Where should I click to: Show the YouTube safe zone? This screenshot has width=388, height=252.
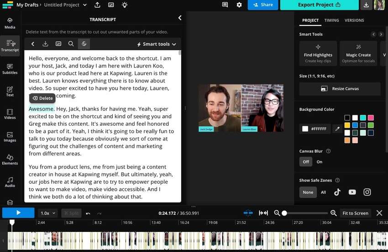[x=352, y=192]
